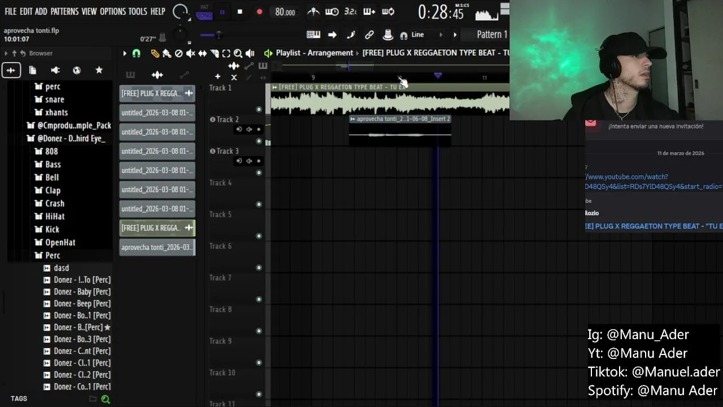Toggle overdub recording icon
Screen dimensions: 723x407
pos(369,11)
